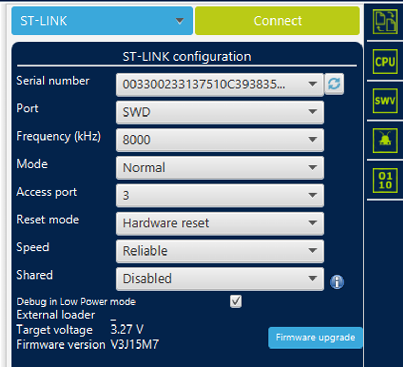Expand the Speed Reliable dropdown

point(220,251)
